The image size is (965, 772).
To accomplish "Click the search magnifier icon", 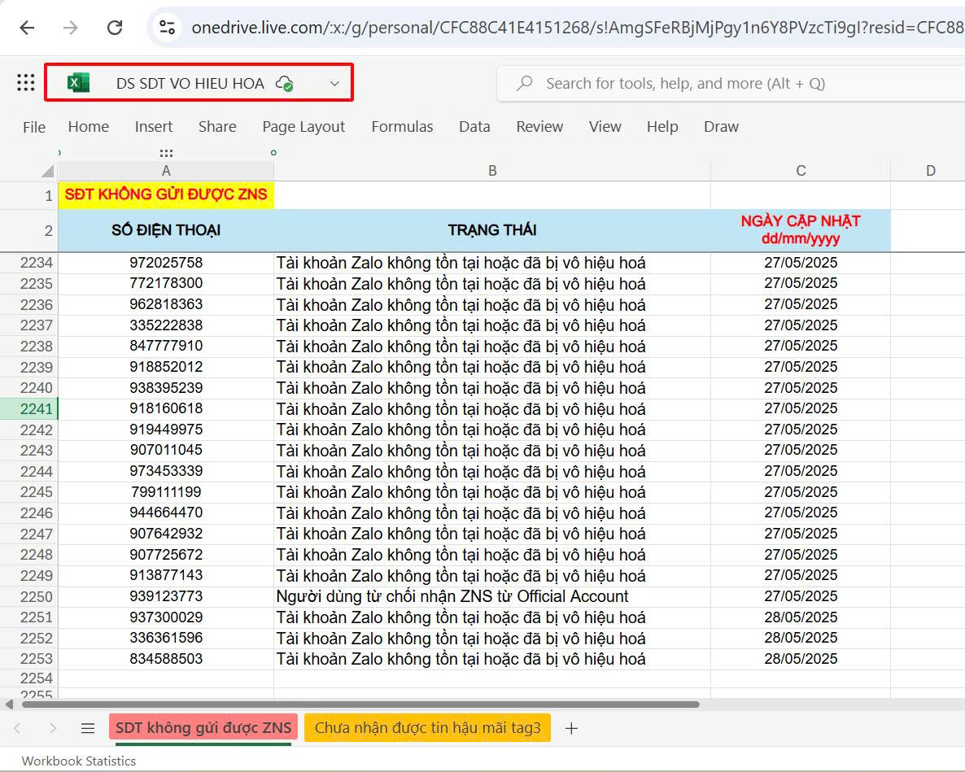I will (x=524, y=83).
